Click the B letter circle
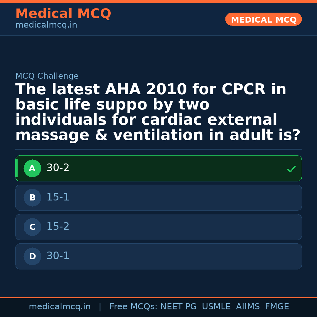Viewport: 317px width, 317px height. [x=32, y=198]
